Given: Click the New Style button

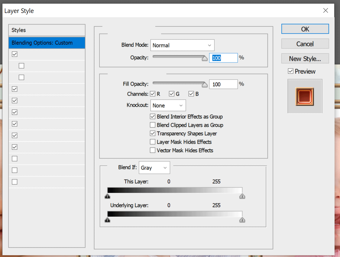Looking at the screenshot, I should 305,58.
